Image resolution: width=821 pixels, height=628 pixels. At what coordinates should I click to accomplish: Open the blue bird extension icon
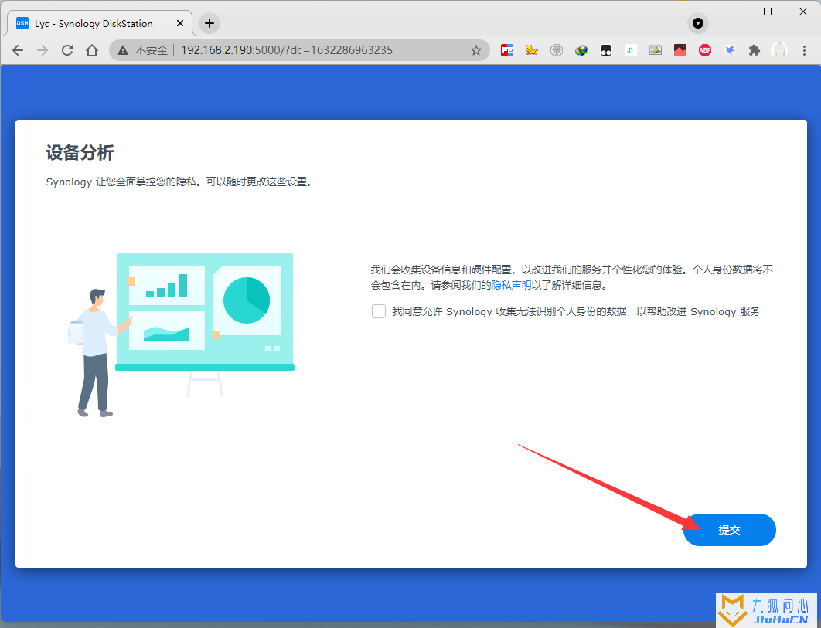(x=730, y=50)
